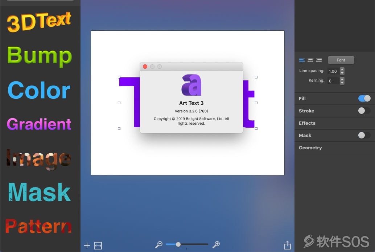Image resolution: width=375 pixels, height=252 pixels.
Task: Click the bottom-left selection handle
Action: click(x=119, y=128)
